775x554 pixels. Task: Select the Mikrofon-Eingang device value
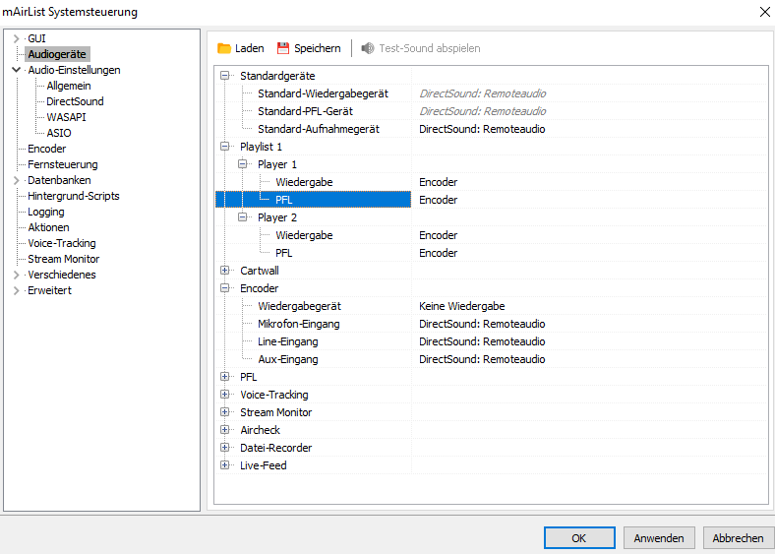tap(482, 324)
